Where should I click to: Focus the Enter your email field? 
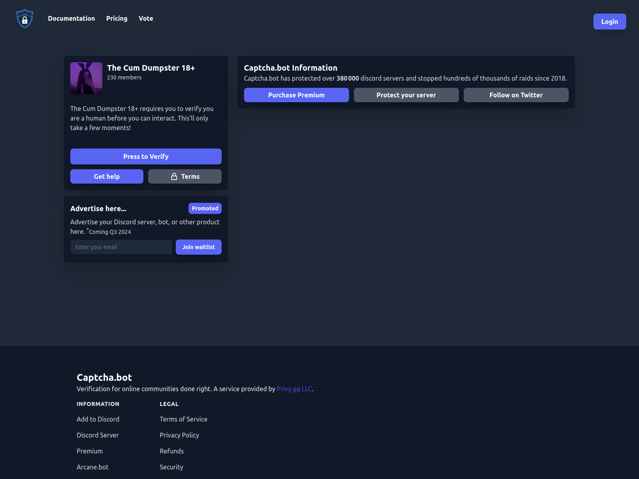click(121, 247)
